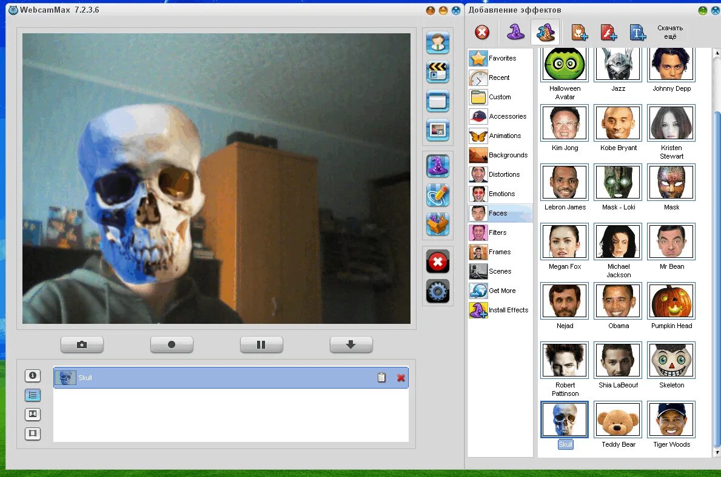721x477 pixels.
Task: Open the Filters category
Action: (x=500, y=232)
